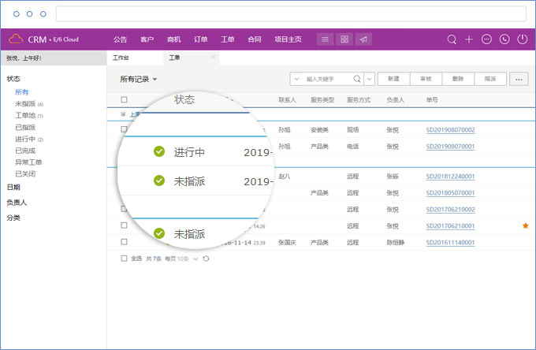Click the paper plane send icon
The height and width of the screenshot is (350, 536).
[x=363, y=39]
